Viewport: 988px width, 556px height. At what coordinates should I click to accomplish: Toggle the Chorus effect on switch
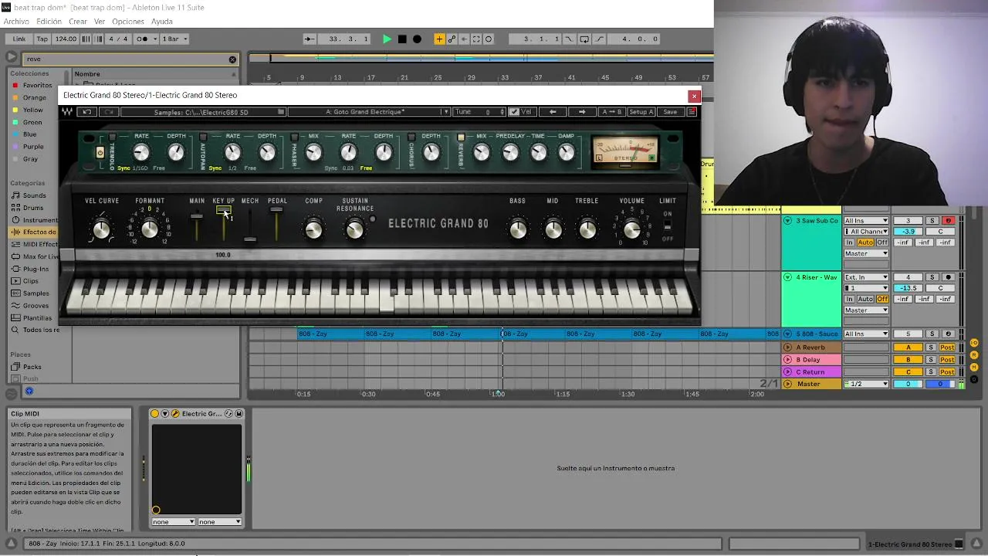coord(411,137)
